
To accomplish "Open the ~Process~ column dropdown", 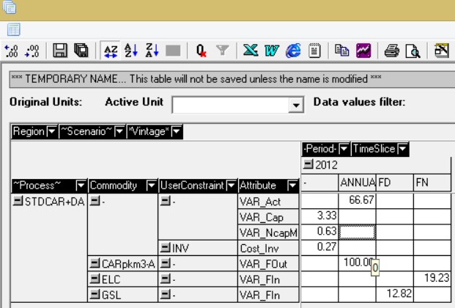I will point(81,185).
